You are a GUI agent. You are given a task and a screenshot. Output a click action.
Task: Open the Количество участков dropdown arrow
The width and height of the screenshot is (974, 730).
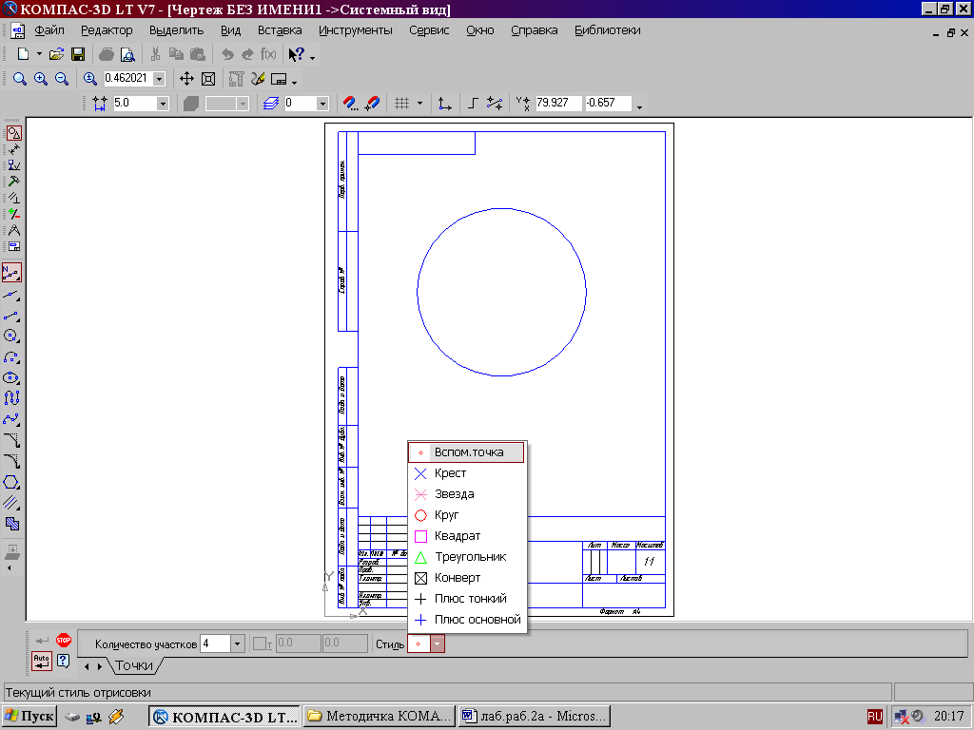coord(237,644)
